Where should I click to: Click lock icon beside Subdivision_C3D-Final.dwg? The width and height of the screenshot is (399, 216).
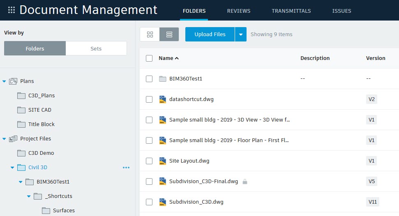point(245,182)
